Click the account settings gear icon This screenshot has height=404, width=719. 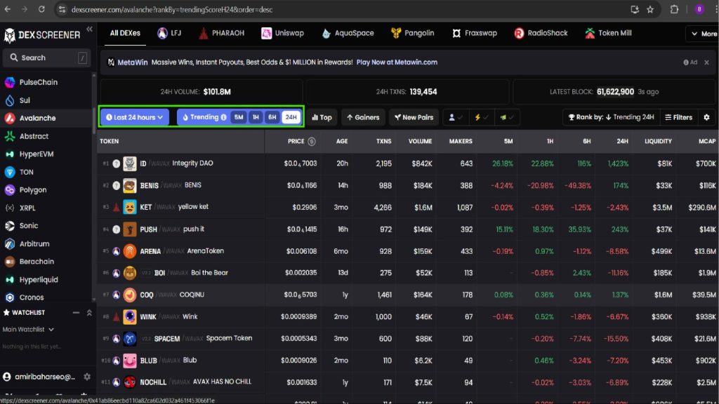coord(87,377)
